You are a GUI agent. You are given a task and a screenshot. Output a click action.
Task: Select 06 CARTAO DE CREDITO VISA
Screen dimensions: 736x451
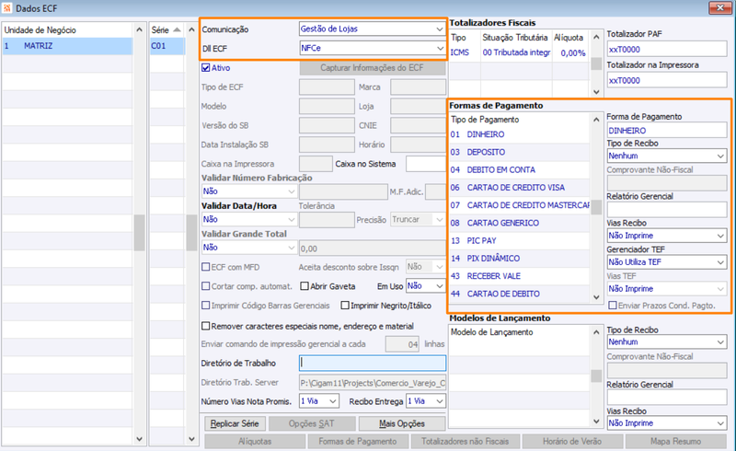[x=519, y=188]
